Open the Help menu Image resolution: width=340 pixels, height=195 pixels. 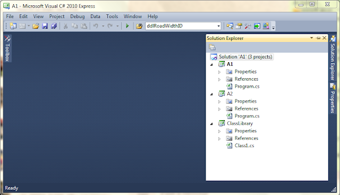point(152,16)
